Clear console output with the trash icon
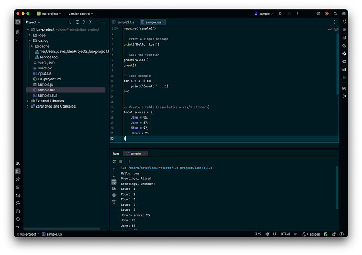Screen dimensions: 362x255 point(114,201)
